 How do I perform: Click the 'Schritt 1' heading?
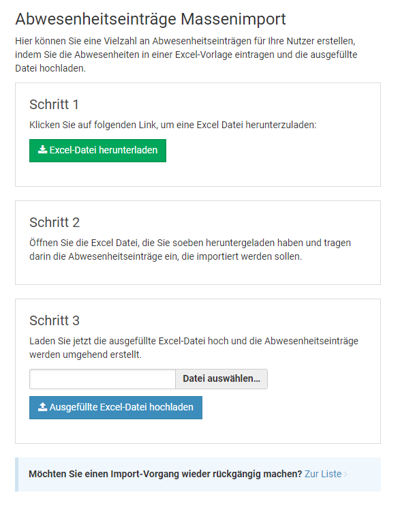tap(54, 104)
